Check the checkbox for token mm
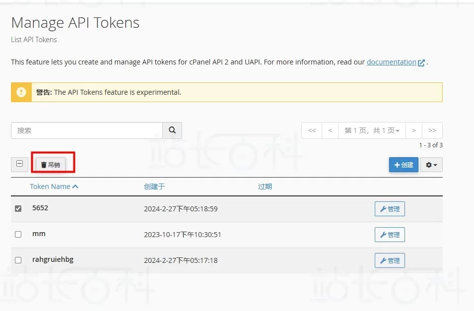The width and height of the screenshot is (474, 311). (x=18, y=235)
